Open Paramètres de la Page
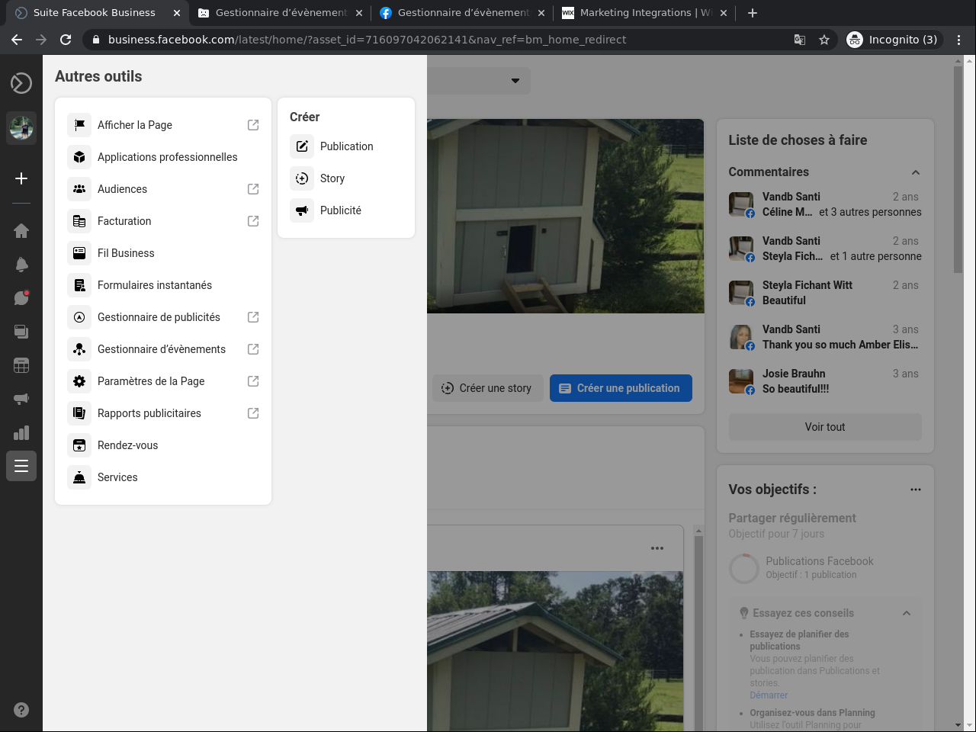Screen dimensions: 976x732 pyautogui.click(x=151, y=381)
